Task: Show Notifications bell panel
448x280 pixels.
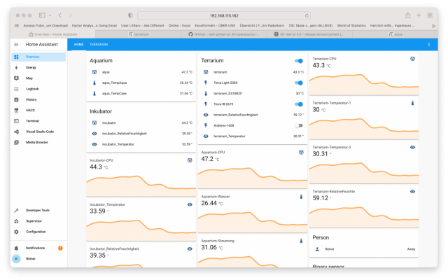Action: pyautogui.click(x=38, y=248)
